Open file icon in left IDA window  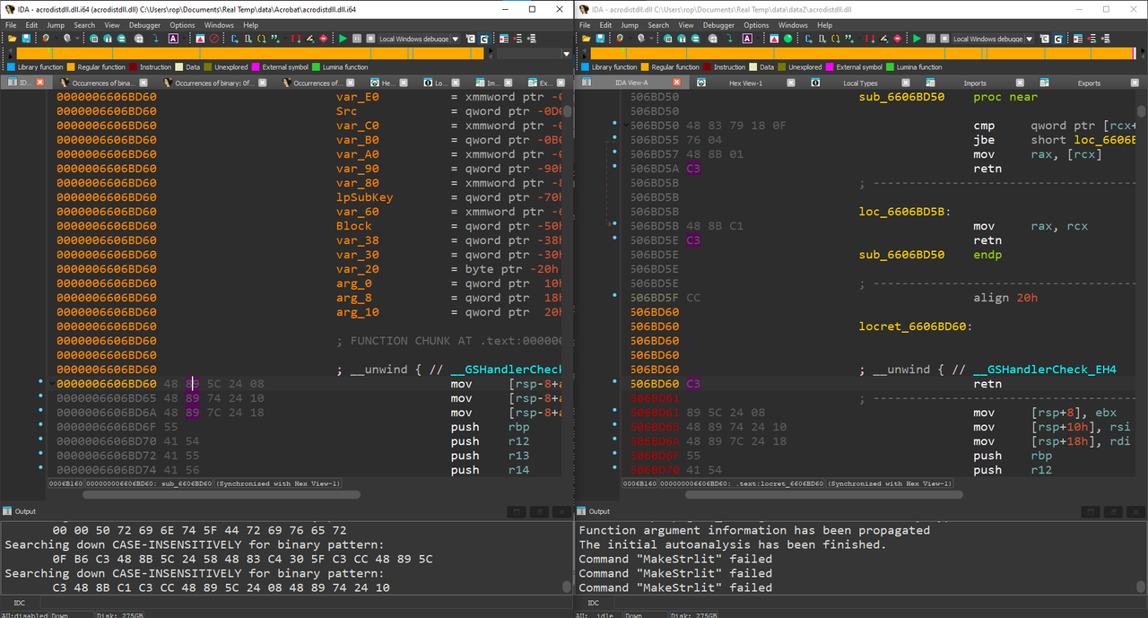11,39
